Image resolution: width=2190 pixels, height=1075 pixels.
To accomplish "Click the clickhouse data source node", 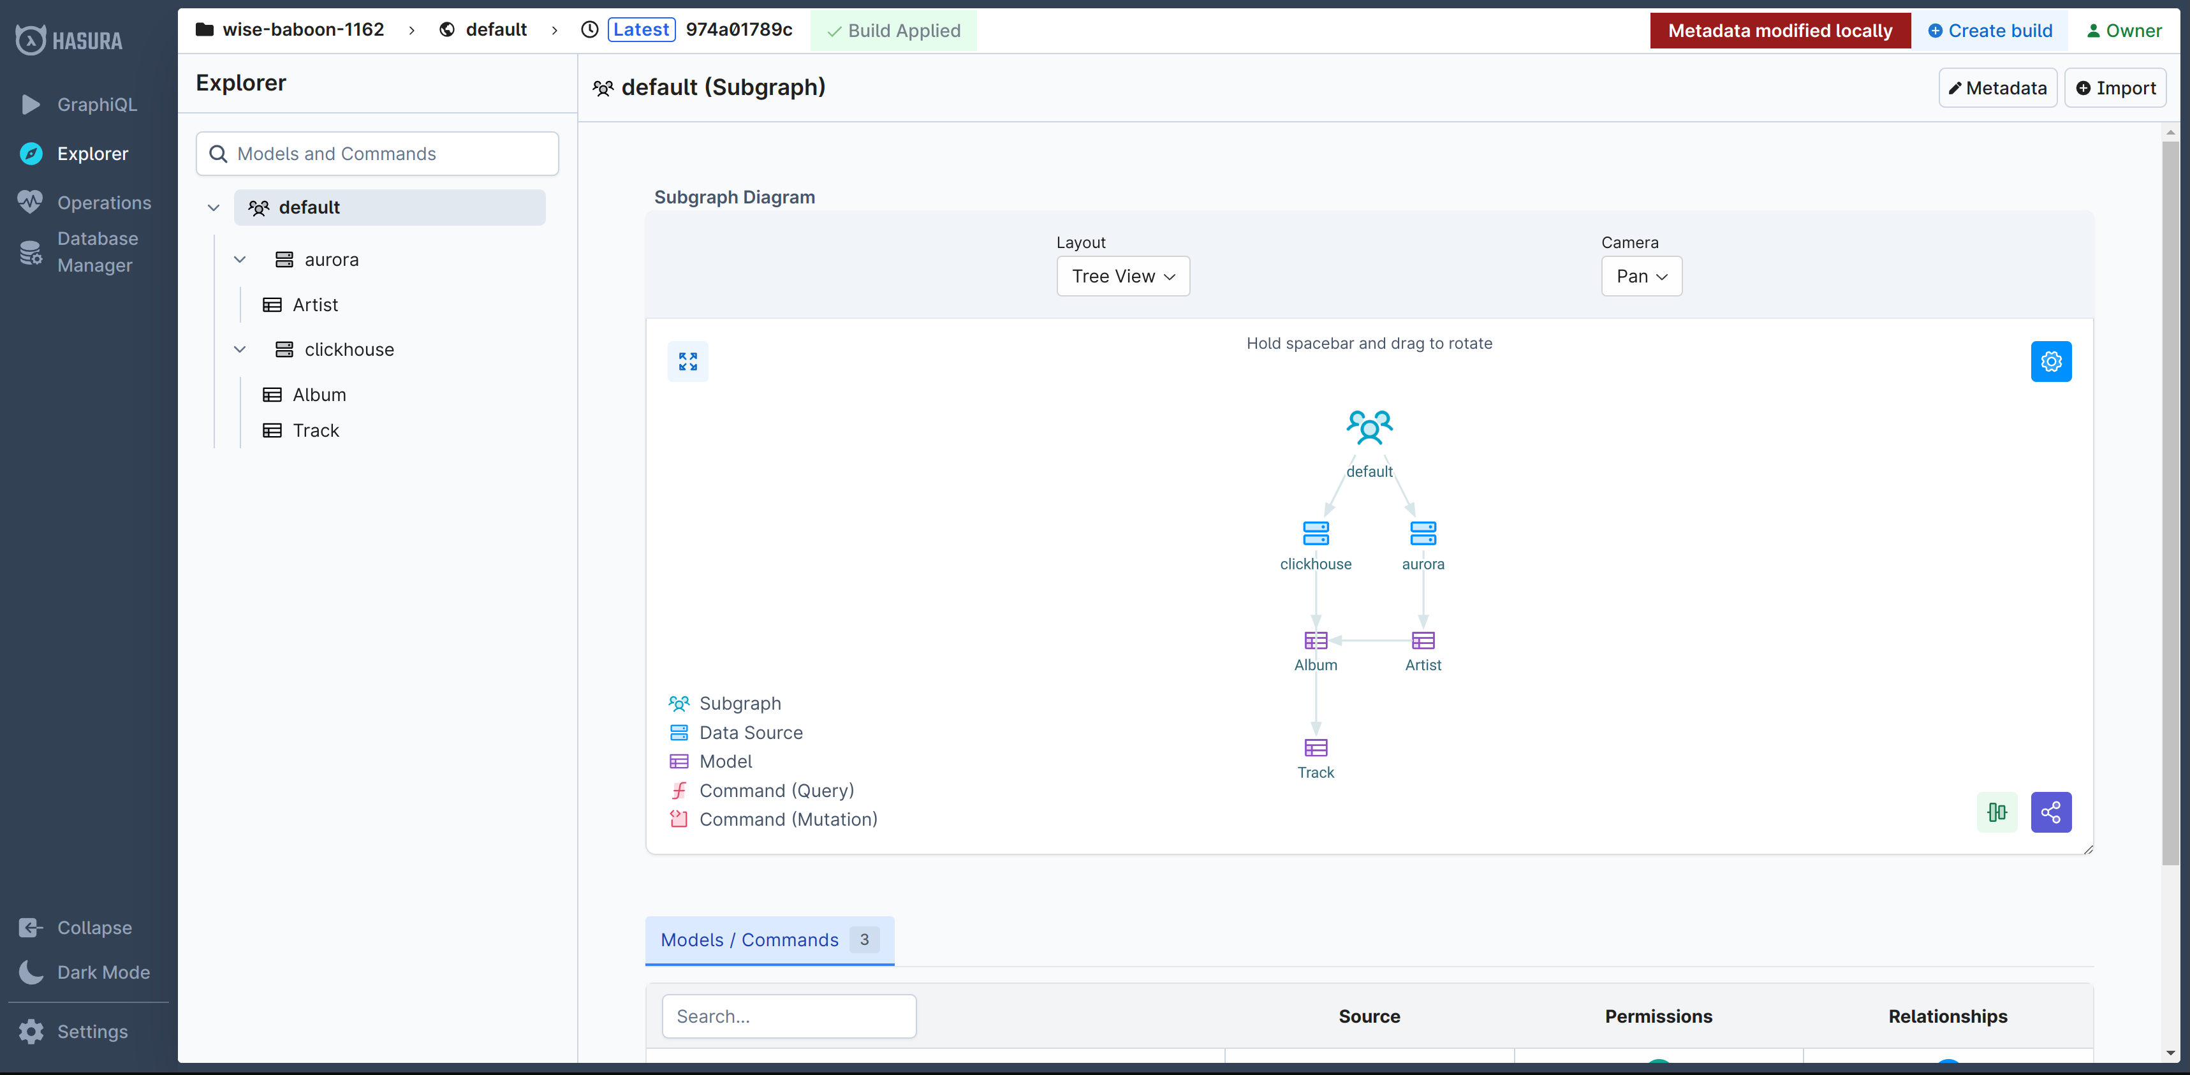I will tap(1315, 533).
